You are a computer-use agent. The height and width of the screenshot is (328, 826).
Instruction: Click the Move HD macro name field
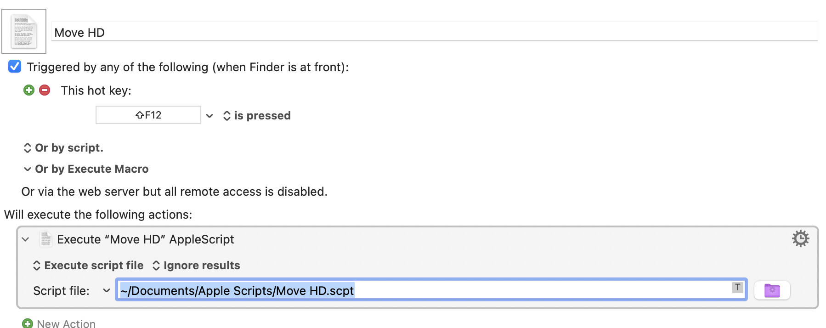tap(434, 32)
